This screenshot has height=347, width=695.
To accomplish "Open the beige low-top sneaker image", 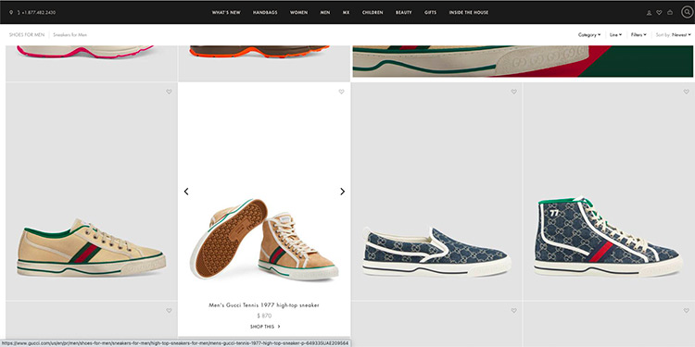I will (x=92, y=248).
